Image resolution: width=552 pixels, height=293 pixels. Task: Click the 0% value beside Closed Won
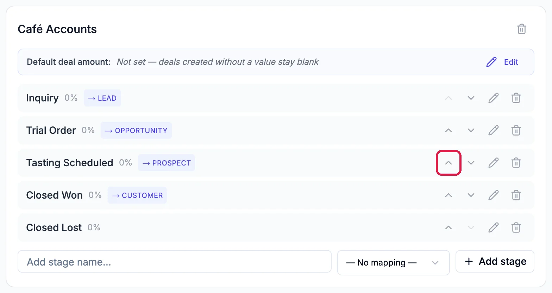(95, 195)
